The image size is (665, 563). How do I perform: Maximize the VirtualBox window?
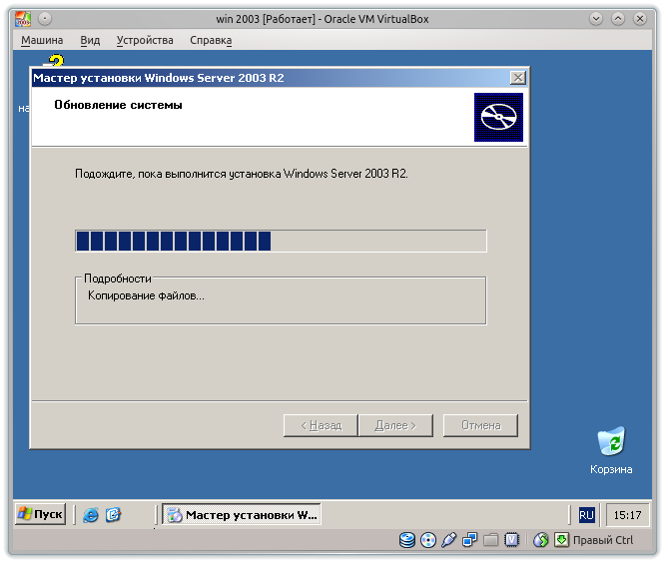[x=618, y=19]
